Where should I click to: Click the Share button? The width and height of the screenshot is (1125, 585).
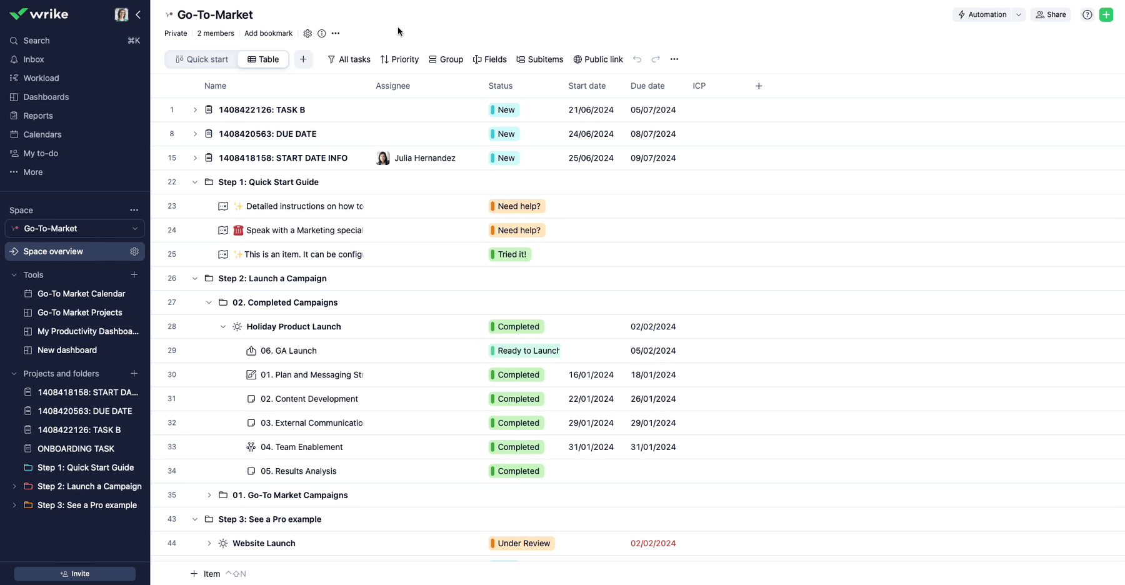(x=1051, y=14)
